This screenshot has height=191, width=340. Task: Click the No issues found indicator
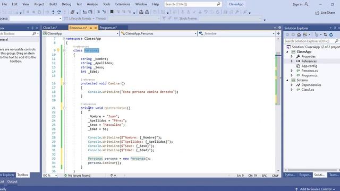click(x=77, y=176)
